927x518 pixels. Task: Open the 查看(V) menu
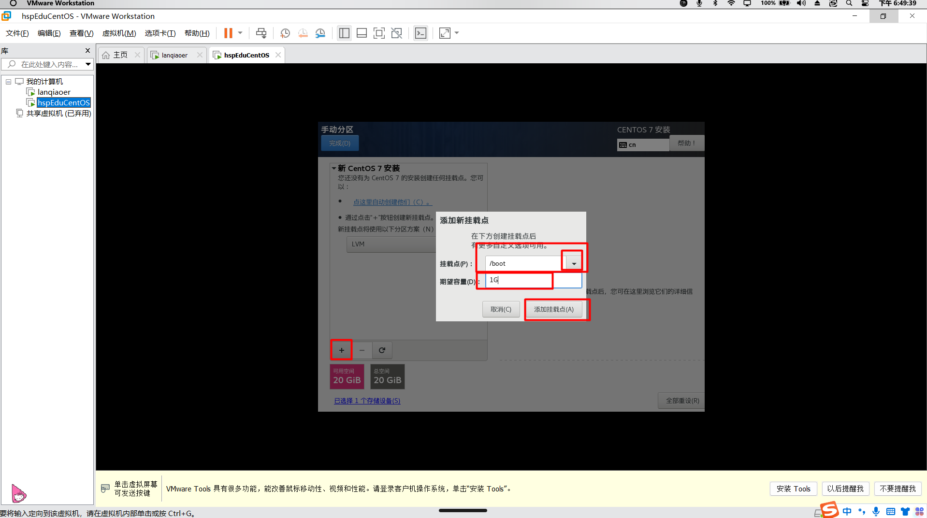coord(81,33)
